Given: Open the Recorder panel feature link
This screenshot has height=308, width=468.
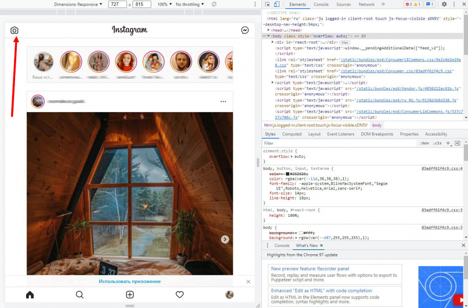Looking at the screenshot, I should [310, 269].
